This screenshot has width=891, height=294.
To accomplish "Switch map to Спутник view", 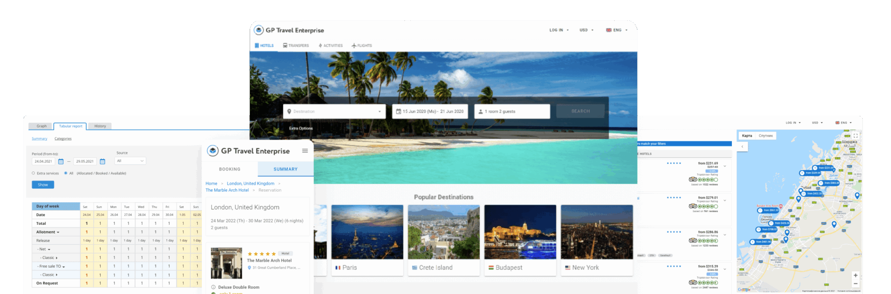I will point(766,136).
